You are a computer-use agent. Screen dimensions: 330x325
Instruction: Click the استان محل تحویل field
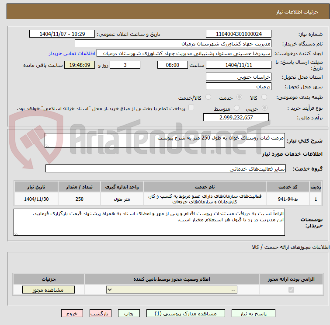click(239, 77)
